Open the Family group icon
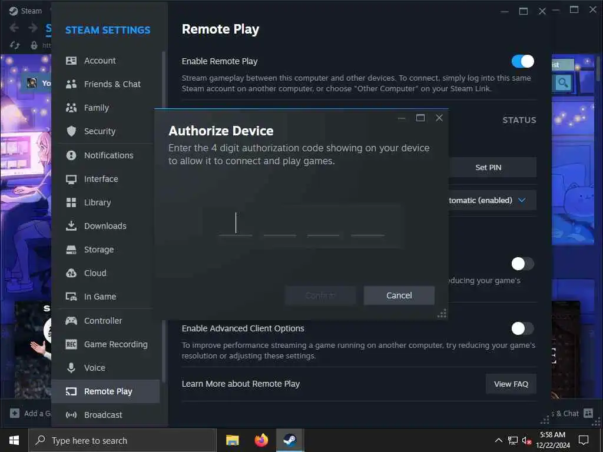 (71, 108)
